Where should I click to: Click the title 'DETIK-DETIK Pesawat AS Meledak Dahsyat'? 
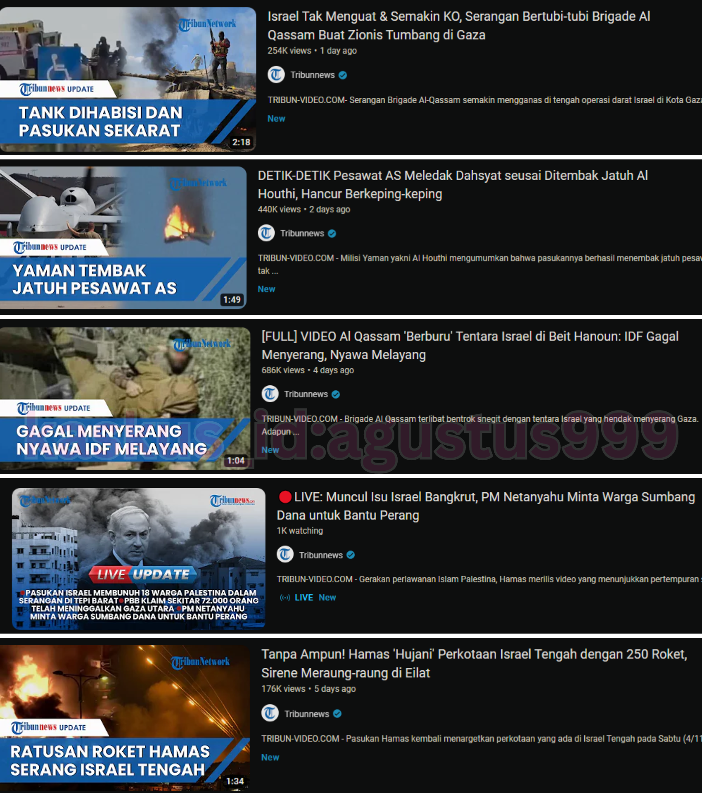453,185
